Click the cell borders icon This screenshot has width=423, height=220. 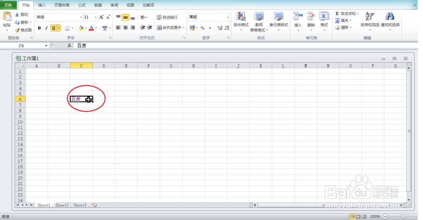coord(67,28)
